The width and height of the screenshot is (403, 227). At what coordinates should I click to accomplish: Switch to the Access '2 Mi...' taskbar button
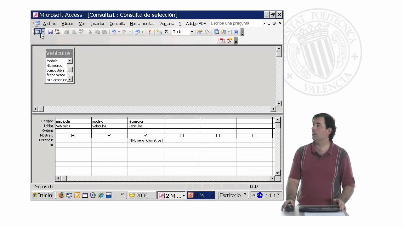[x=172, y=195]
